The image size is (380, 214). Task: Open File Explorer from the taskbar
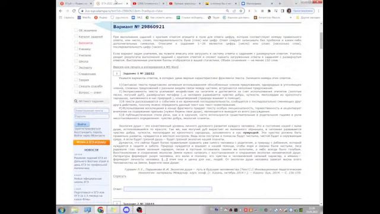(75, 210)
